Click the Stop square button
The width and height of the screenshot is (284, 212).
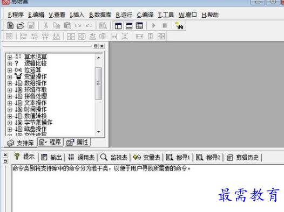[165, 26]
